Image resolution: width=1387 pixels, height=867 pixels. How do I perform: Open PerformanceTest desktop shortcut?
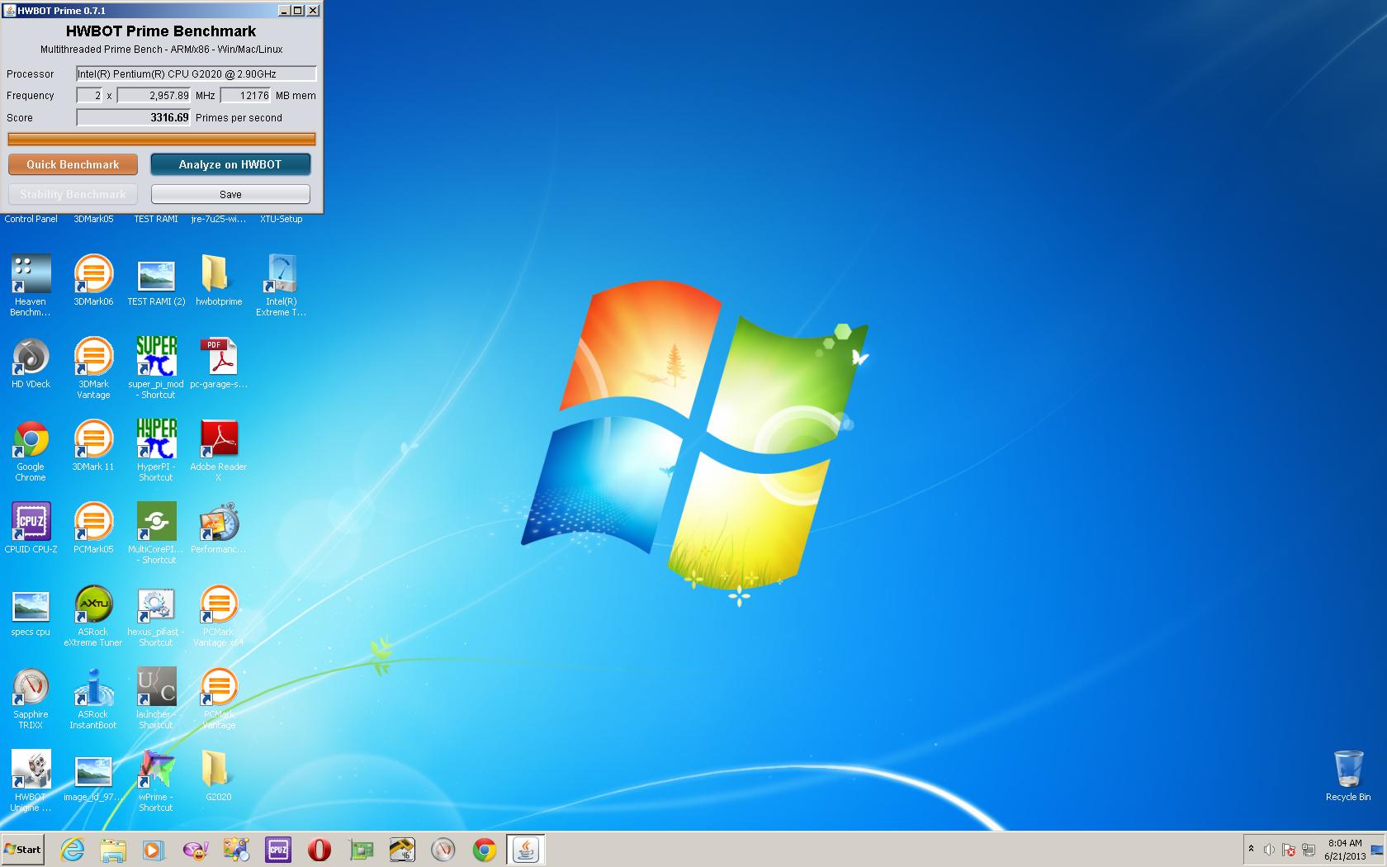219,528
